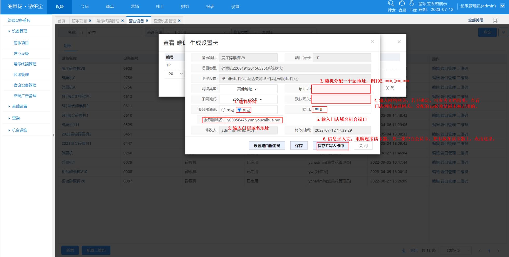Open customer service headset icon
This screenshot has height=257, width=509.
coord(402,4)
